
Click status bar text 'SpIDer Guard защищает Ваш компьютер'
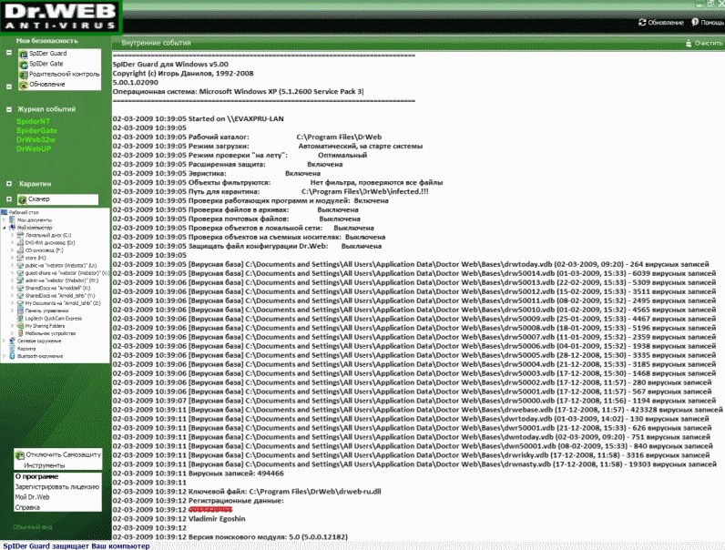click(x=77, y=545)
